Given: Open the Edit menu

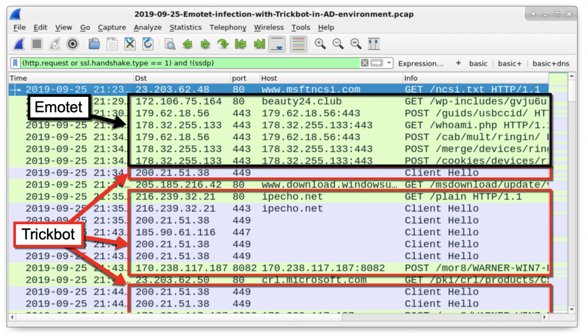Looking at the screenshot, I should (40, 28).
